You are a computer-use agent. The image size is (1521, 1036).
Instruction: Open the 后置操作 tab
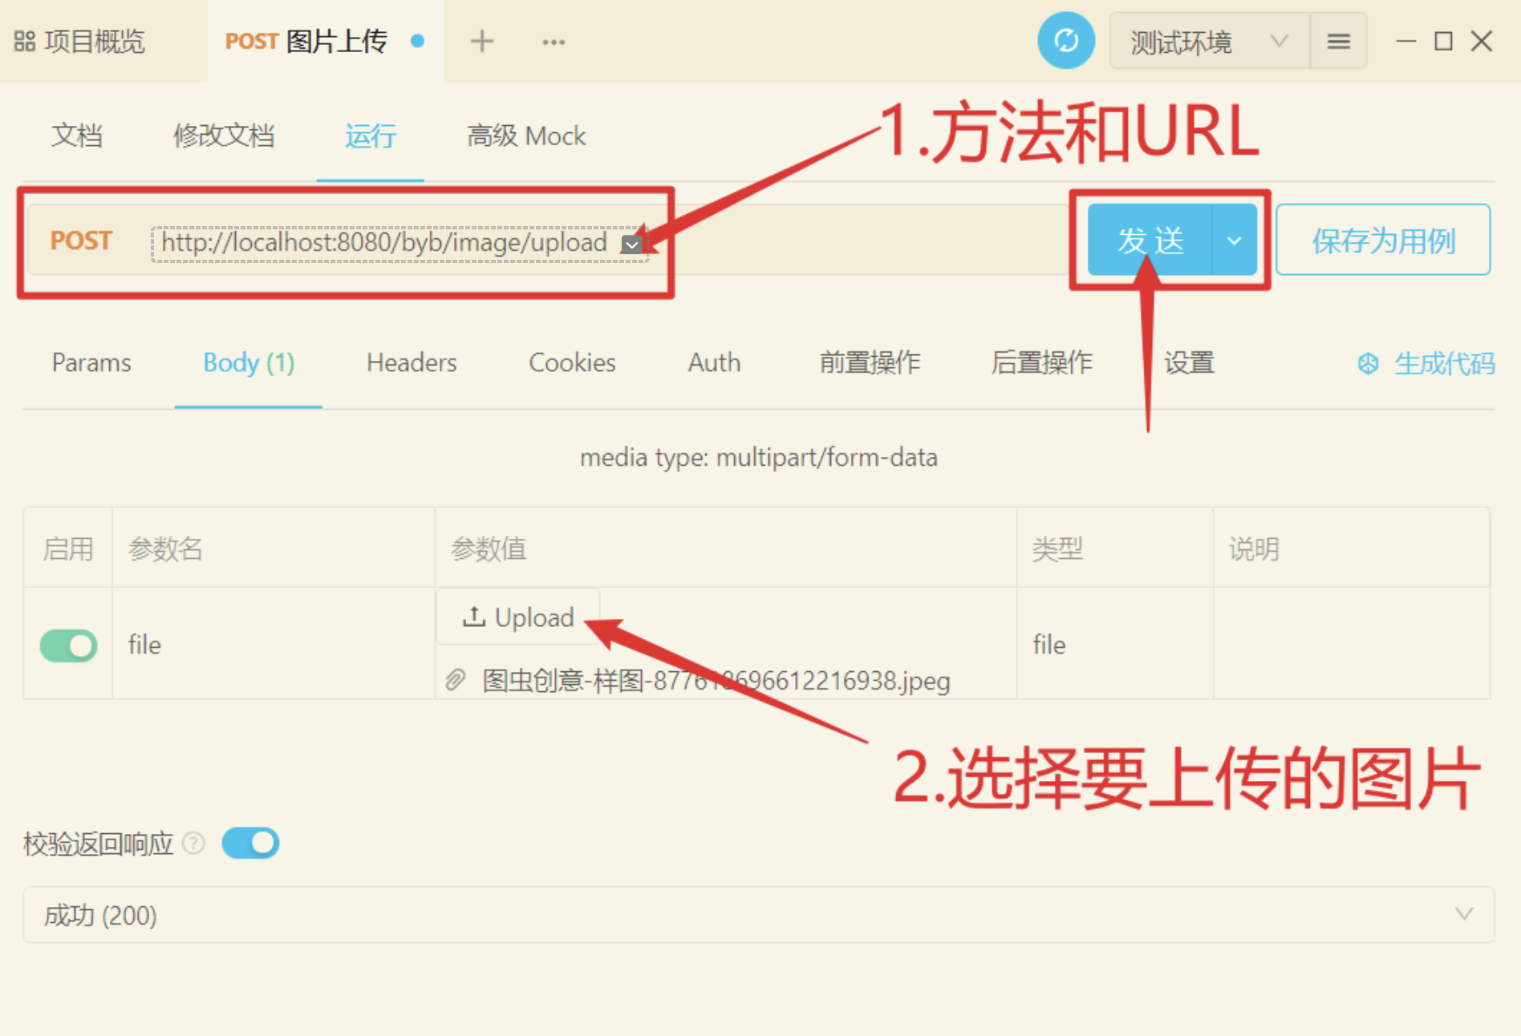point(1041,362)
